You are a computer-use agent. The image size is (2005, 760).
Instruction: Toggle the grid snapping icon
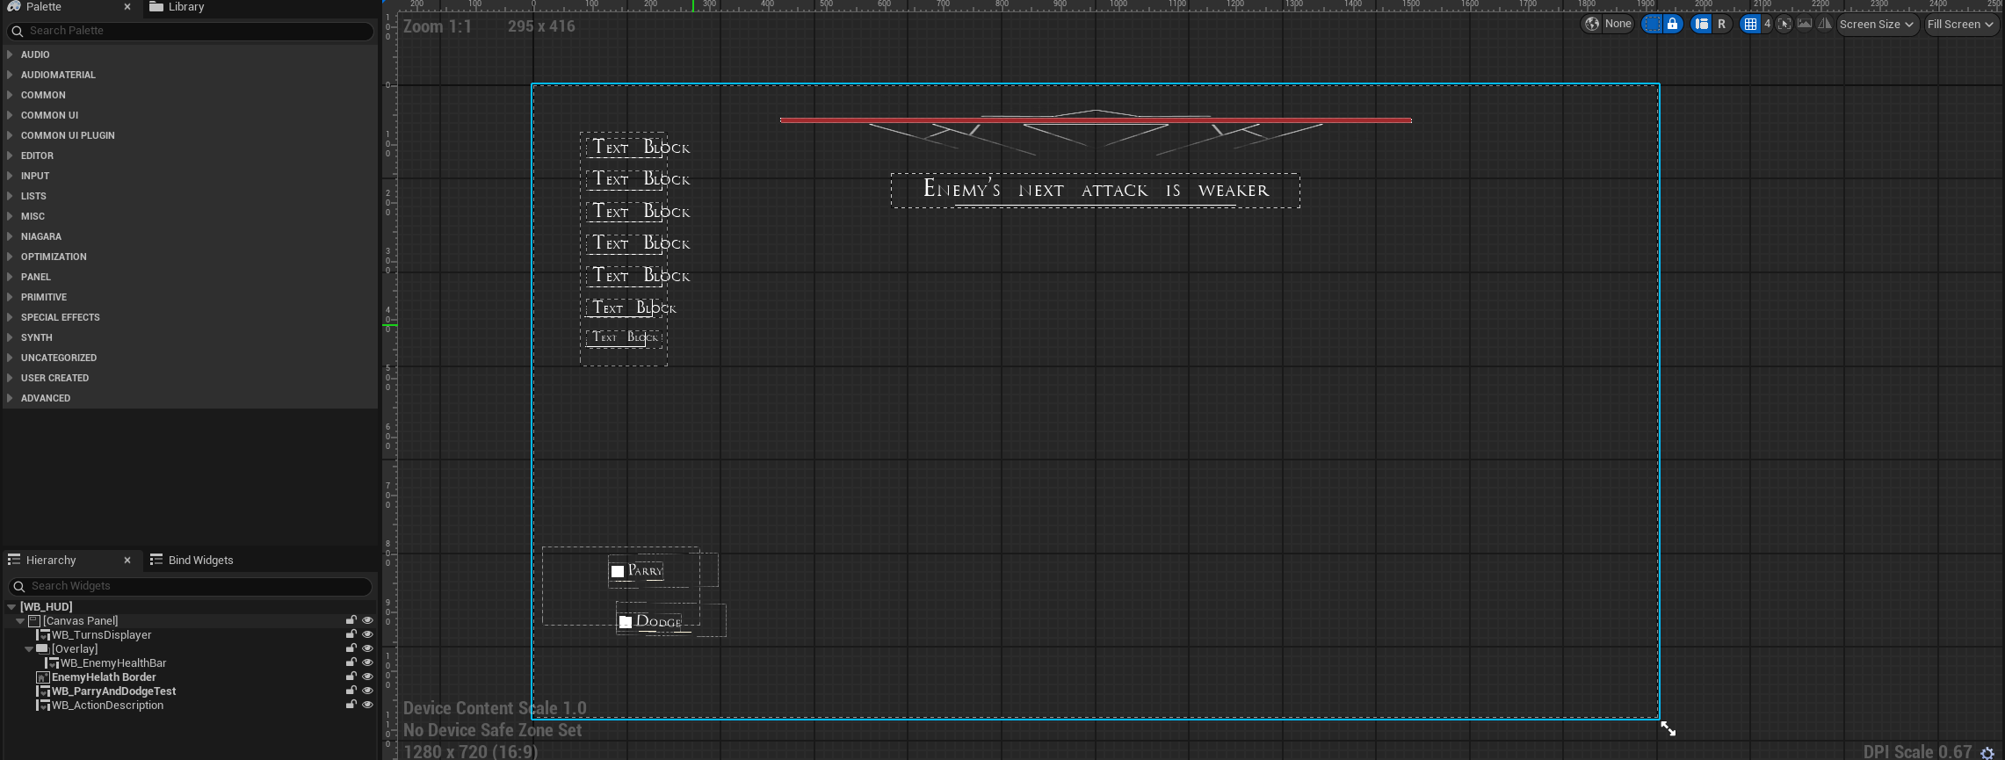pyautogui.click(x=1750, y=25)
